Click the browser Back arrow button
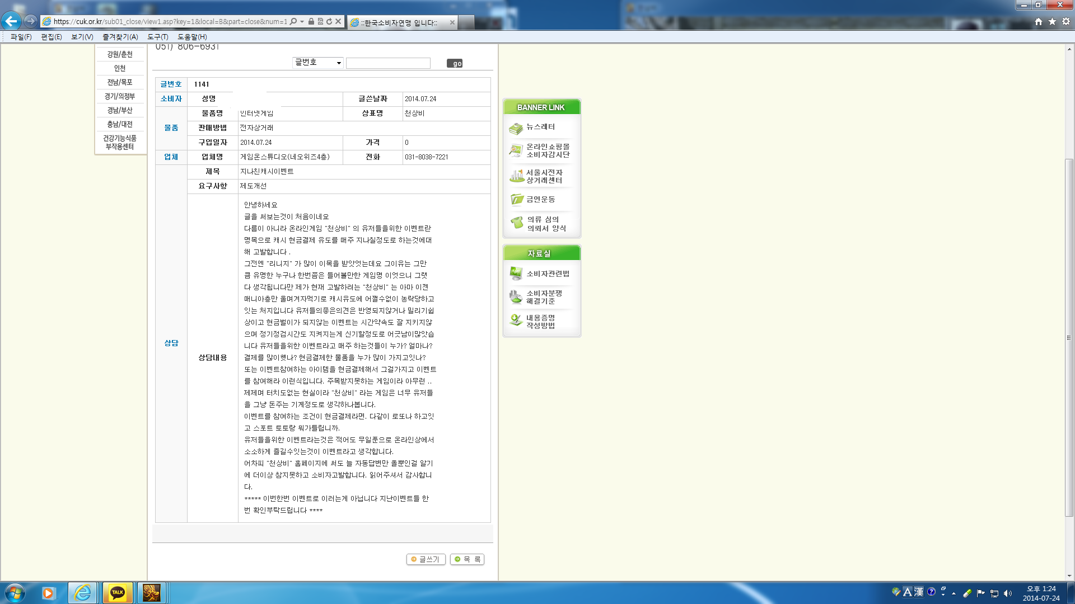 11,21
